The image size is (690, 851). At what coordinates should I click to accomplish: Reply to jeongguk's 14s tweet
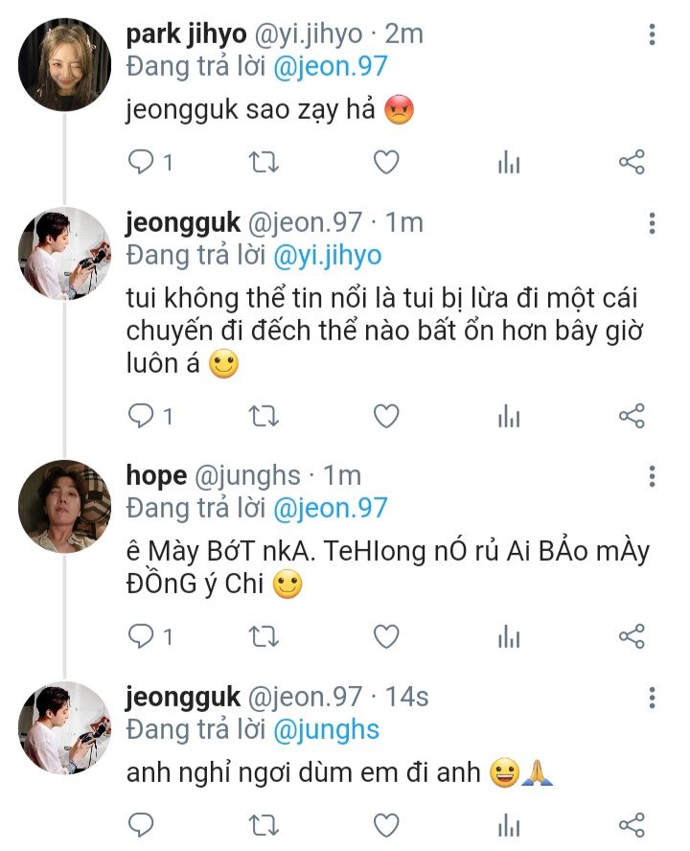click(141, 824)
